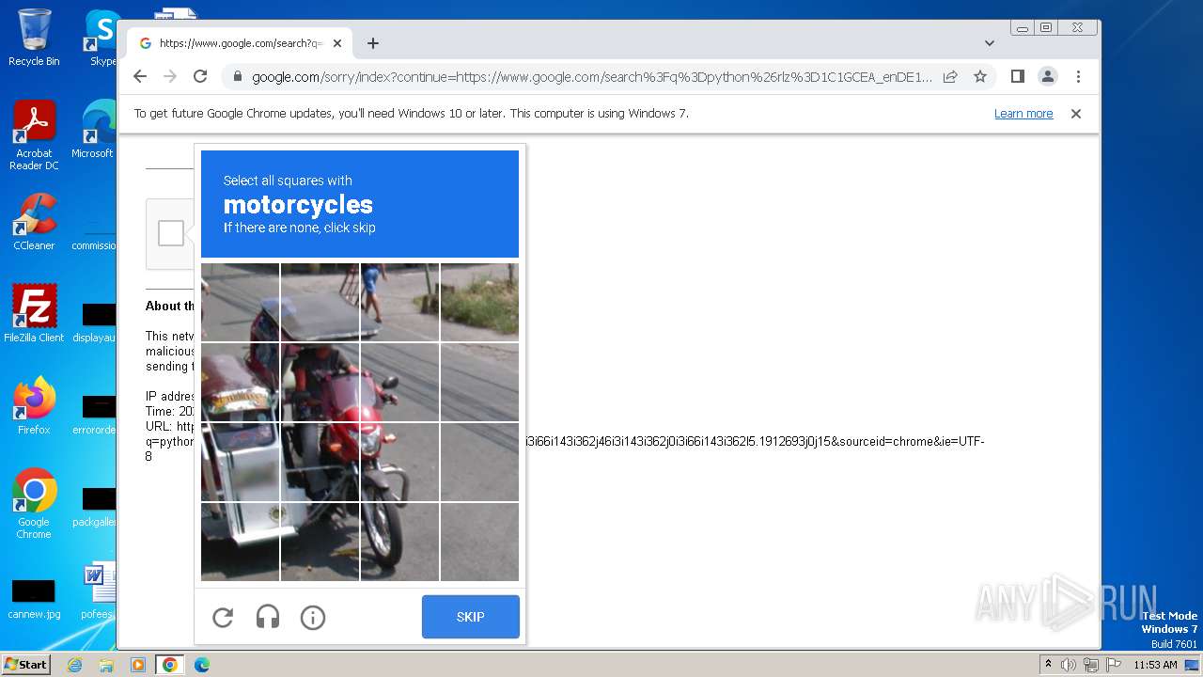Image resolution: width=1203 pixels, height=677 pixels.
Task: Switch to Chrome on taskbar
Action: (169, 665)
